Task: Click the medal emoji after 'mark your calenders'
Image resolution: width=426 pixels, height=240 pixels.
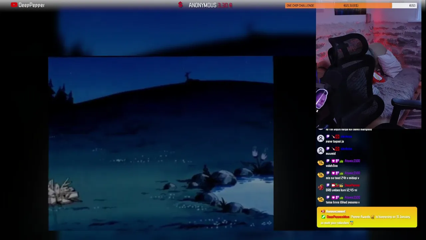Action: 351,223
